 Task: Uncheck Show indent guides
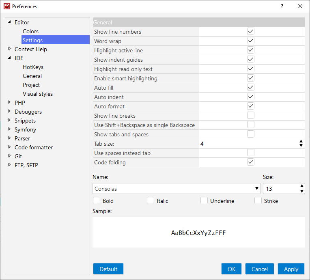pos(251,59)
